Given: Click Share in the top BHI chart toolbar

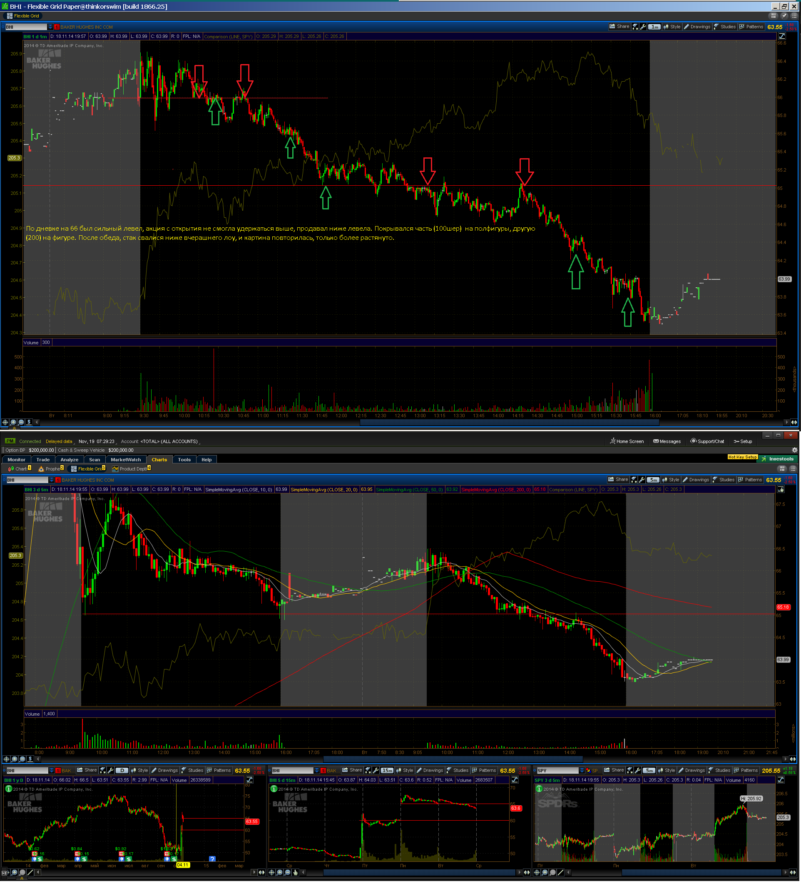Looking at the screenshot, I should 619,27.
